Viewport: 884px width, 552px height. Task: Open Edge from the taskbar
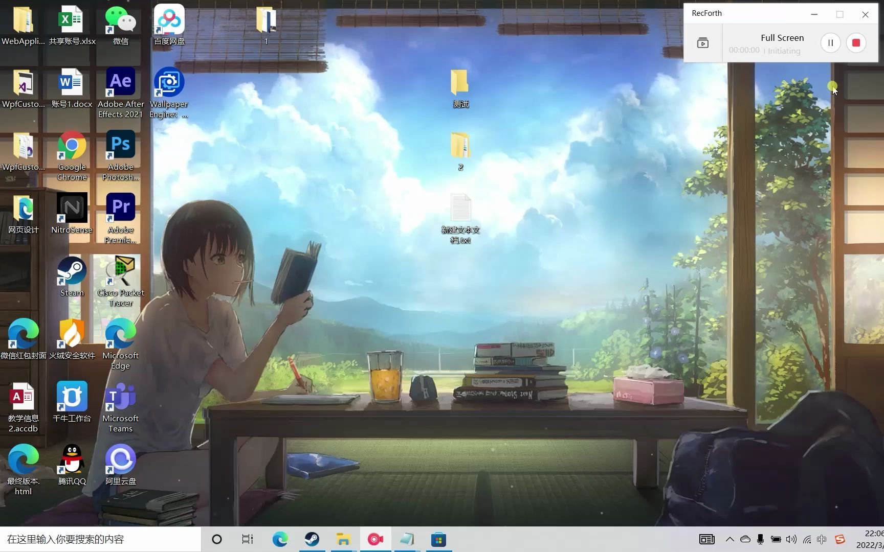click(280, 539)
